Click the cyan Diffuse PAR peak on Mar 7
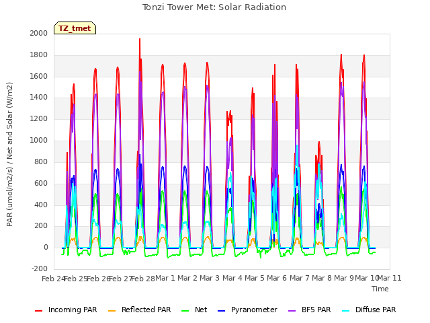 (x=297, y=147)
